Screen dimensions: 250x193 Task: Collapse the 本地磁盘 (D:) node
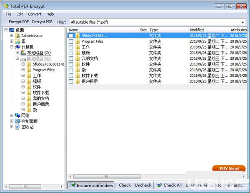point(17,58)
